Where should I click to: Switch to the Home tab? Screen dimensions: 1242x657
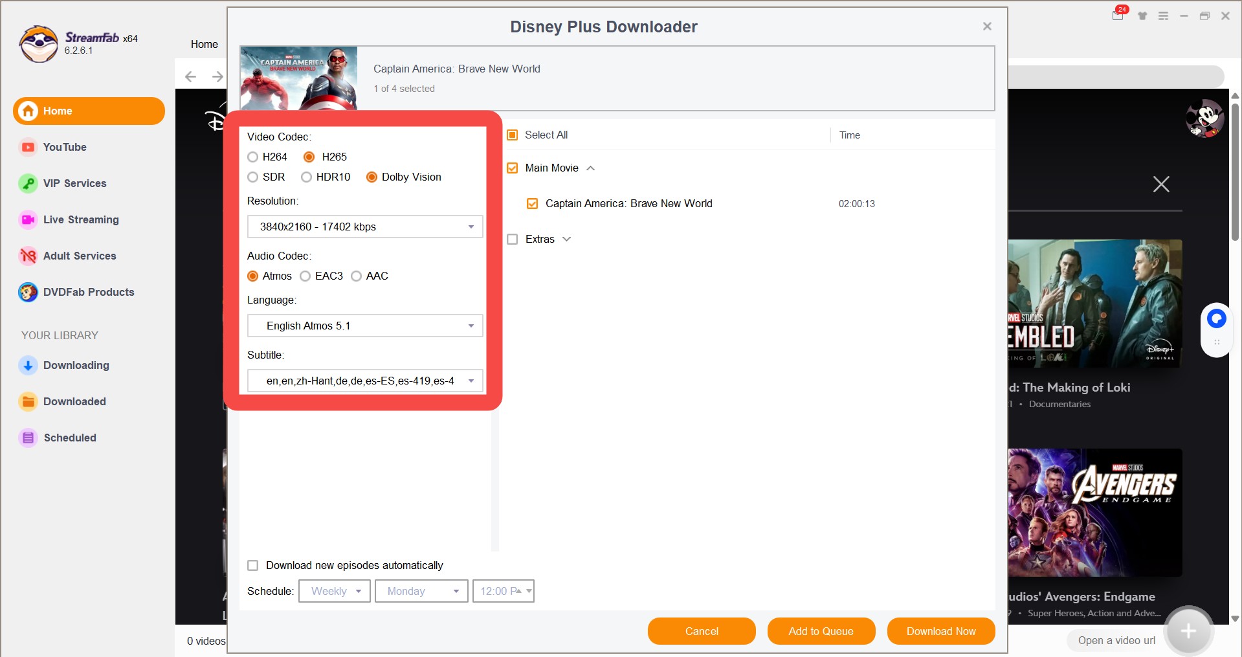click(x=204, y=44)
